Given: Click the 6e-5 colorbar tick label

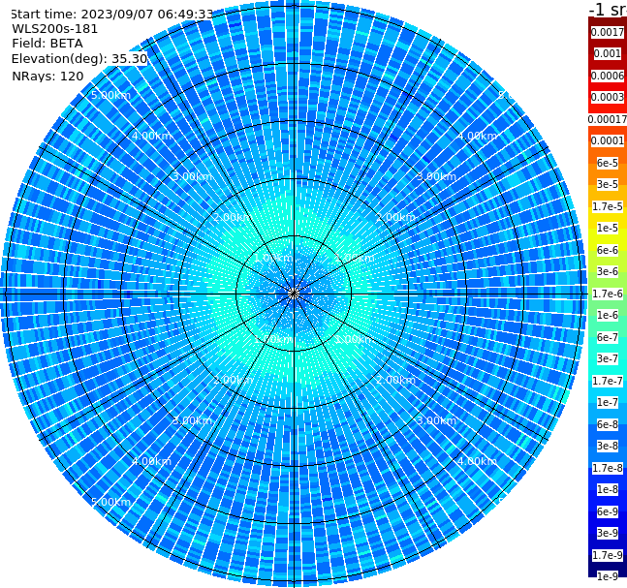Looking at the screenshot, I should (x=608, y=163).
